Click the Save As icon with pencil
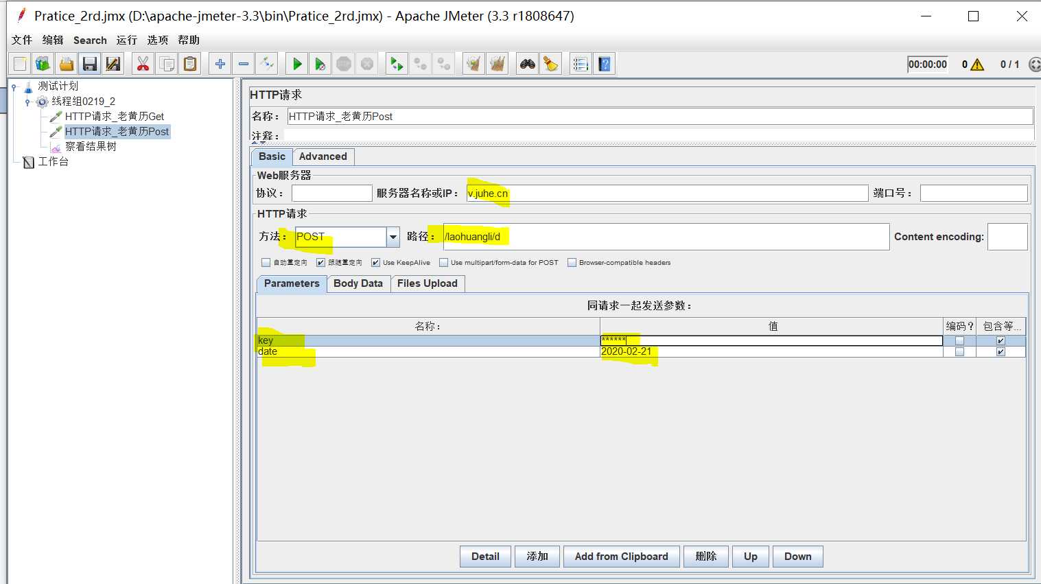 [x=113, y=64]
